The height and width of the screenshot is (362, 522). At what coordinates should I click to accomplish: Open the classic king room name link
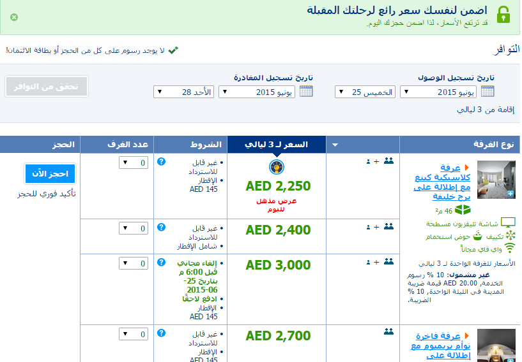point(441,182)
